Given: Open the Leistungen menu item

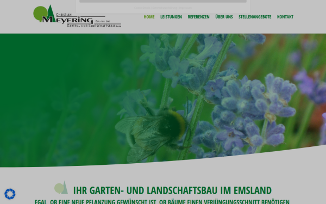Looking at the screenshot, I should coord(171,17).
